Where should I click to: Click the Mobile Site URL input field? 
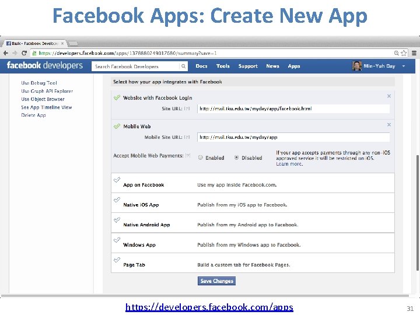point(293,137)
